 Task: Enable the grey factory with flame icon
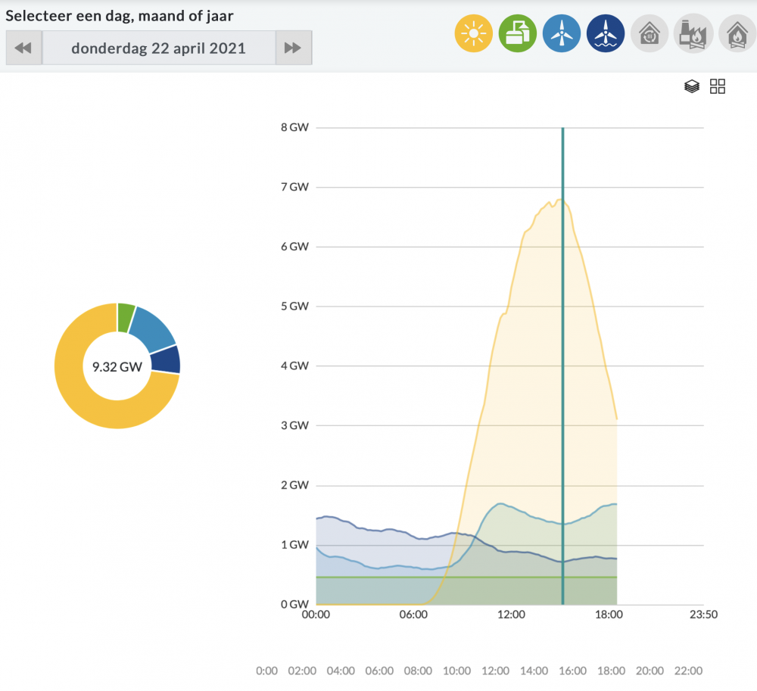tap(693, 33)
